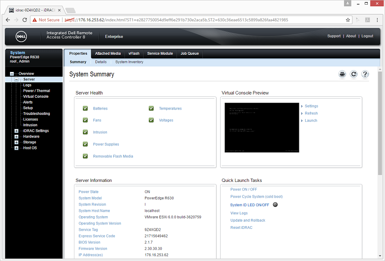Open Power / Thermal in sidebar
Screen dimensions: 385x261
(x=37, y=91)
